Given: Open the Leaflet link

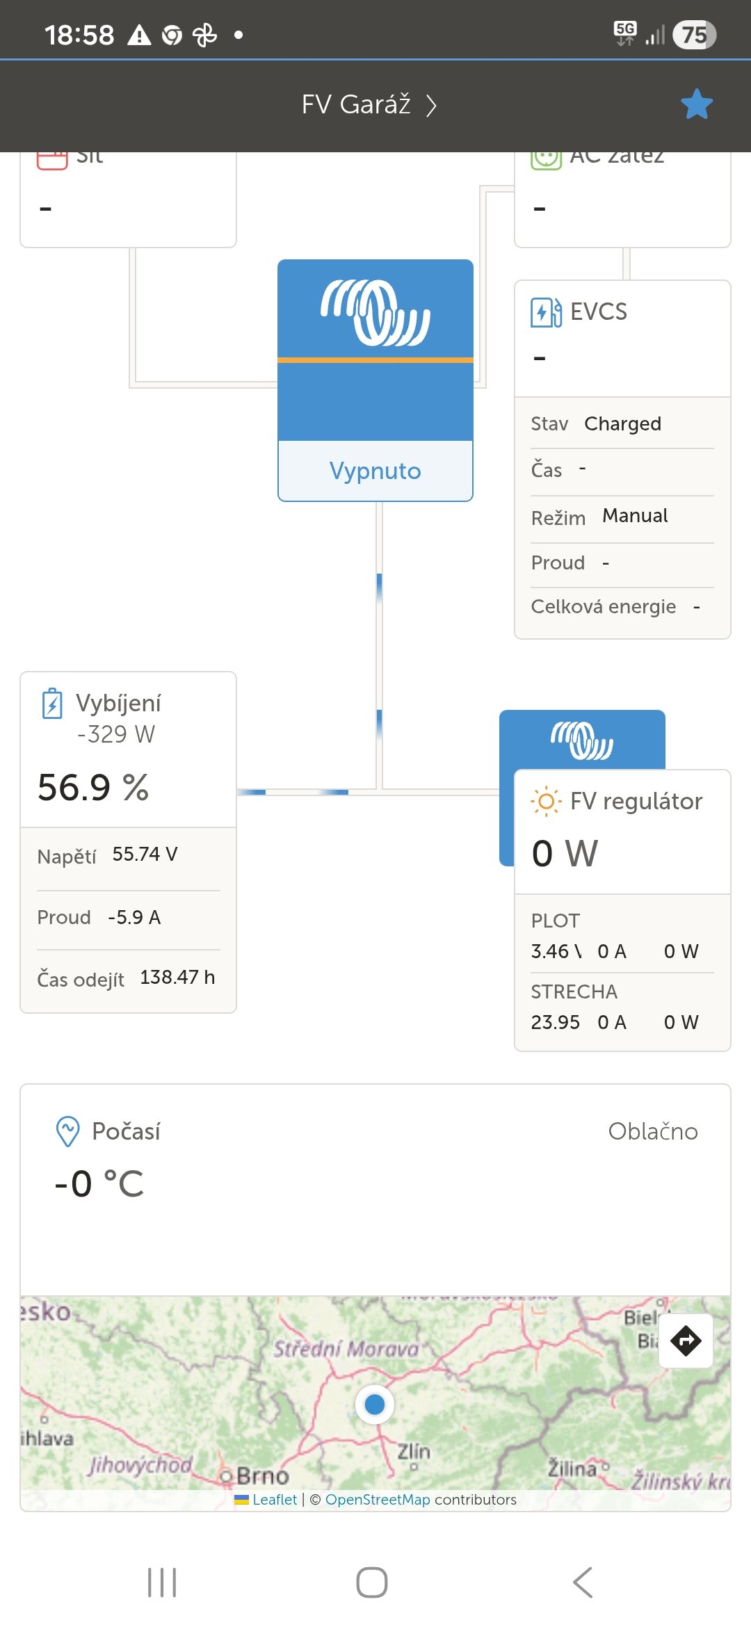Looking at the screenshot, I should coord(275,1500).
